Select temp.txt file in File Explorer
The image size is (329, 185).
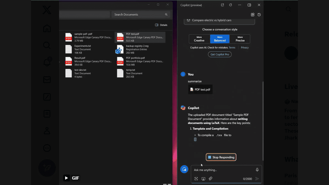pos(140,73)
